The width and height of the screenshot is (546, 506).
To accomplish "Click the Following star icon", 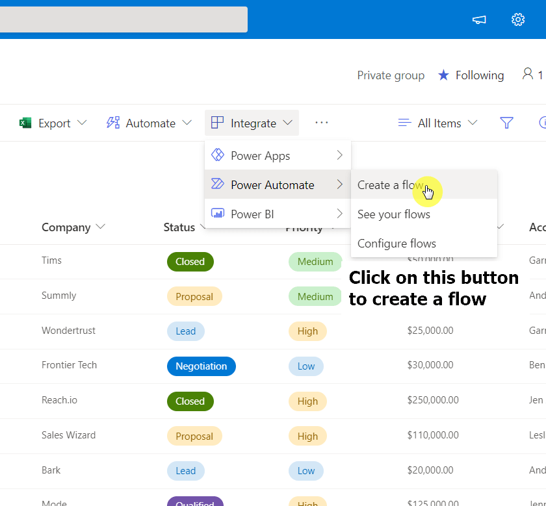I will 443,75.
